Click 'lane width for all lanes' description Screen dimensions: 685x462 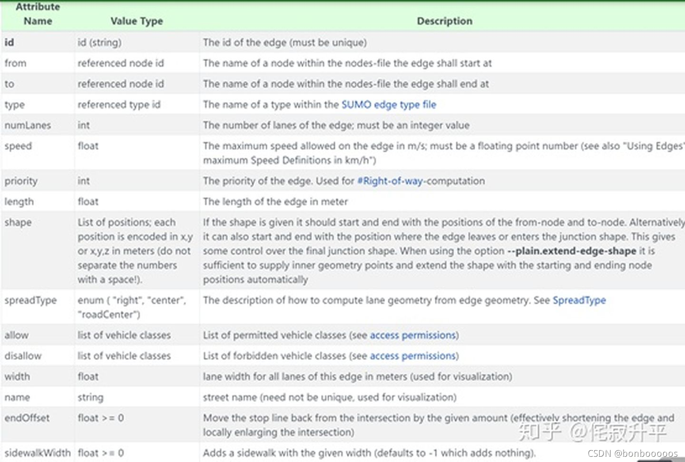(x=357, y=376)
